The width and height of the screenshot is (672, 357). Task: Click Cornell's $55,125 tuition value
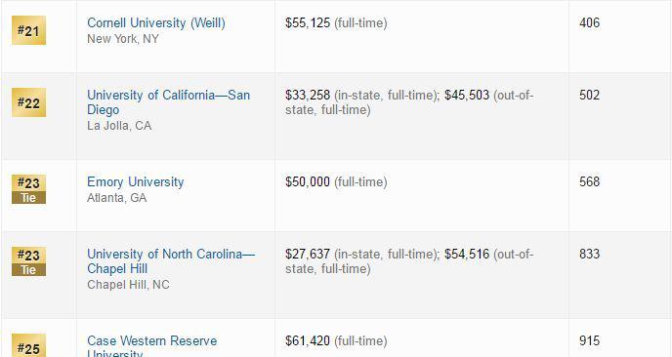coord(308,22)
